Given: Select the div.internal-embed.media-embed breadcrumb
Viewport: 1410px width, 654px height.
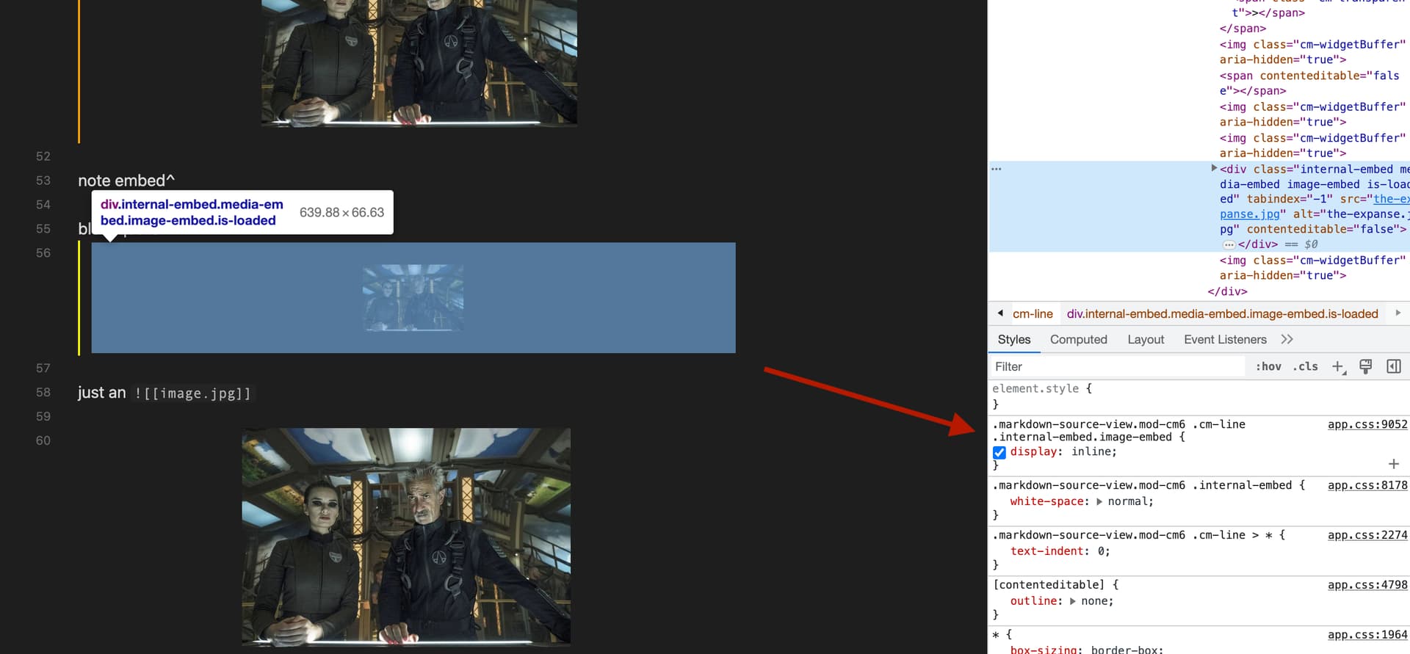Looking at the screenshot, I should [1222, 314].
